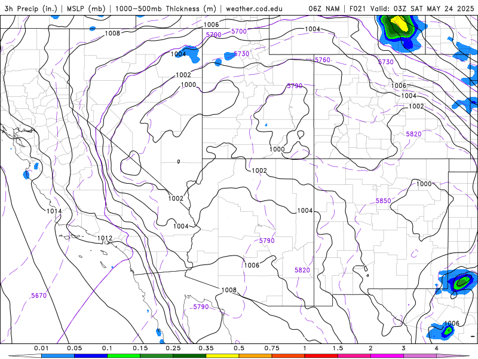
Task: Click the red 1–1.5 legend swatch
Action: point(321,356)
